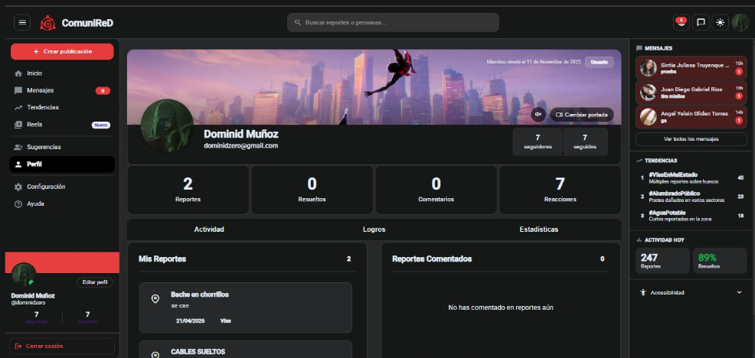The image size is (755, 358).
Task: Open the Bache en chorrillos report
Action: click(x=246, y=308)
